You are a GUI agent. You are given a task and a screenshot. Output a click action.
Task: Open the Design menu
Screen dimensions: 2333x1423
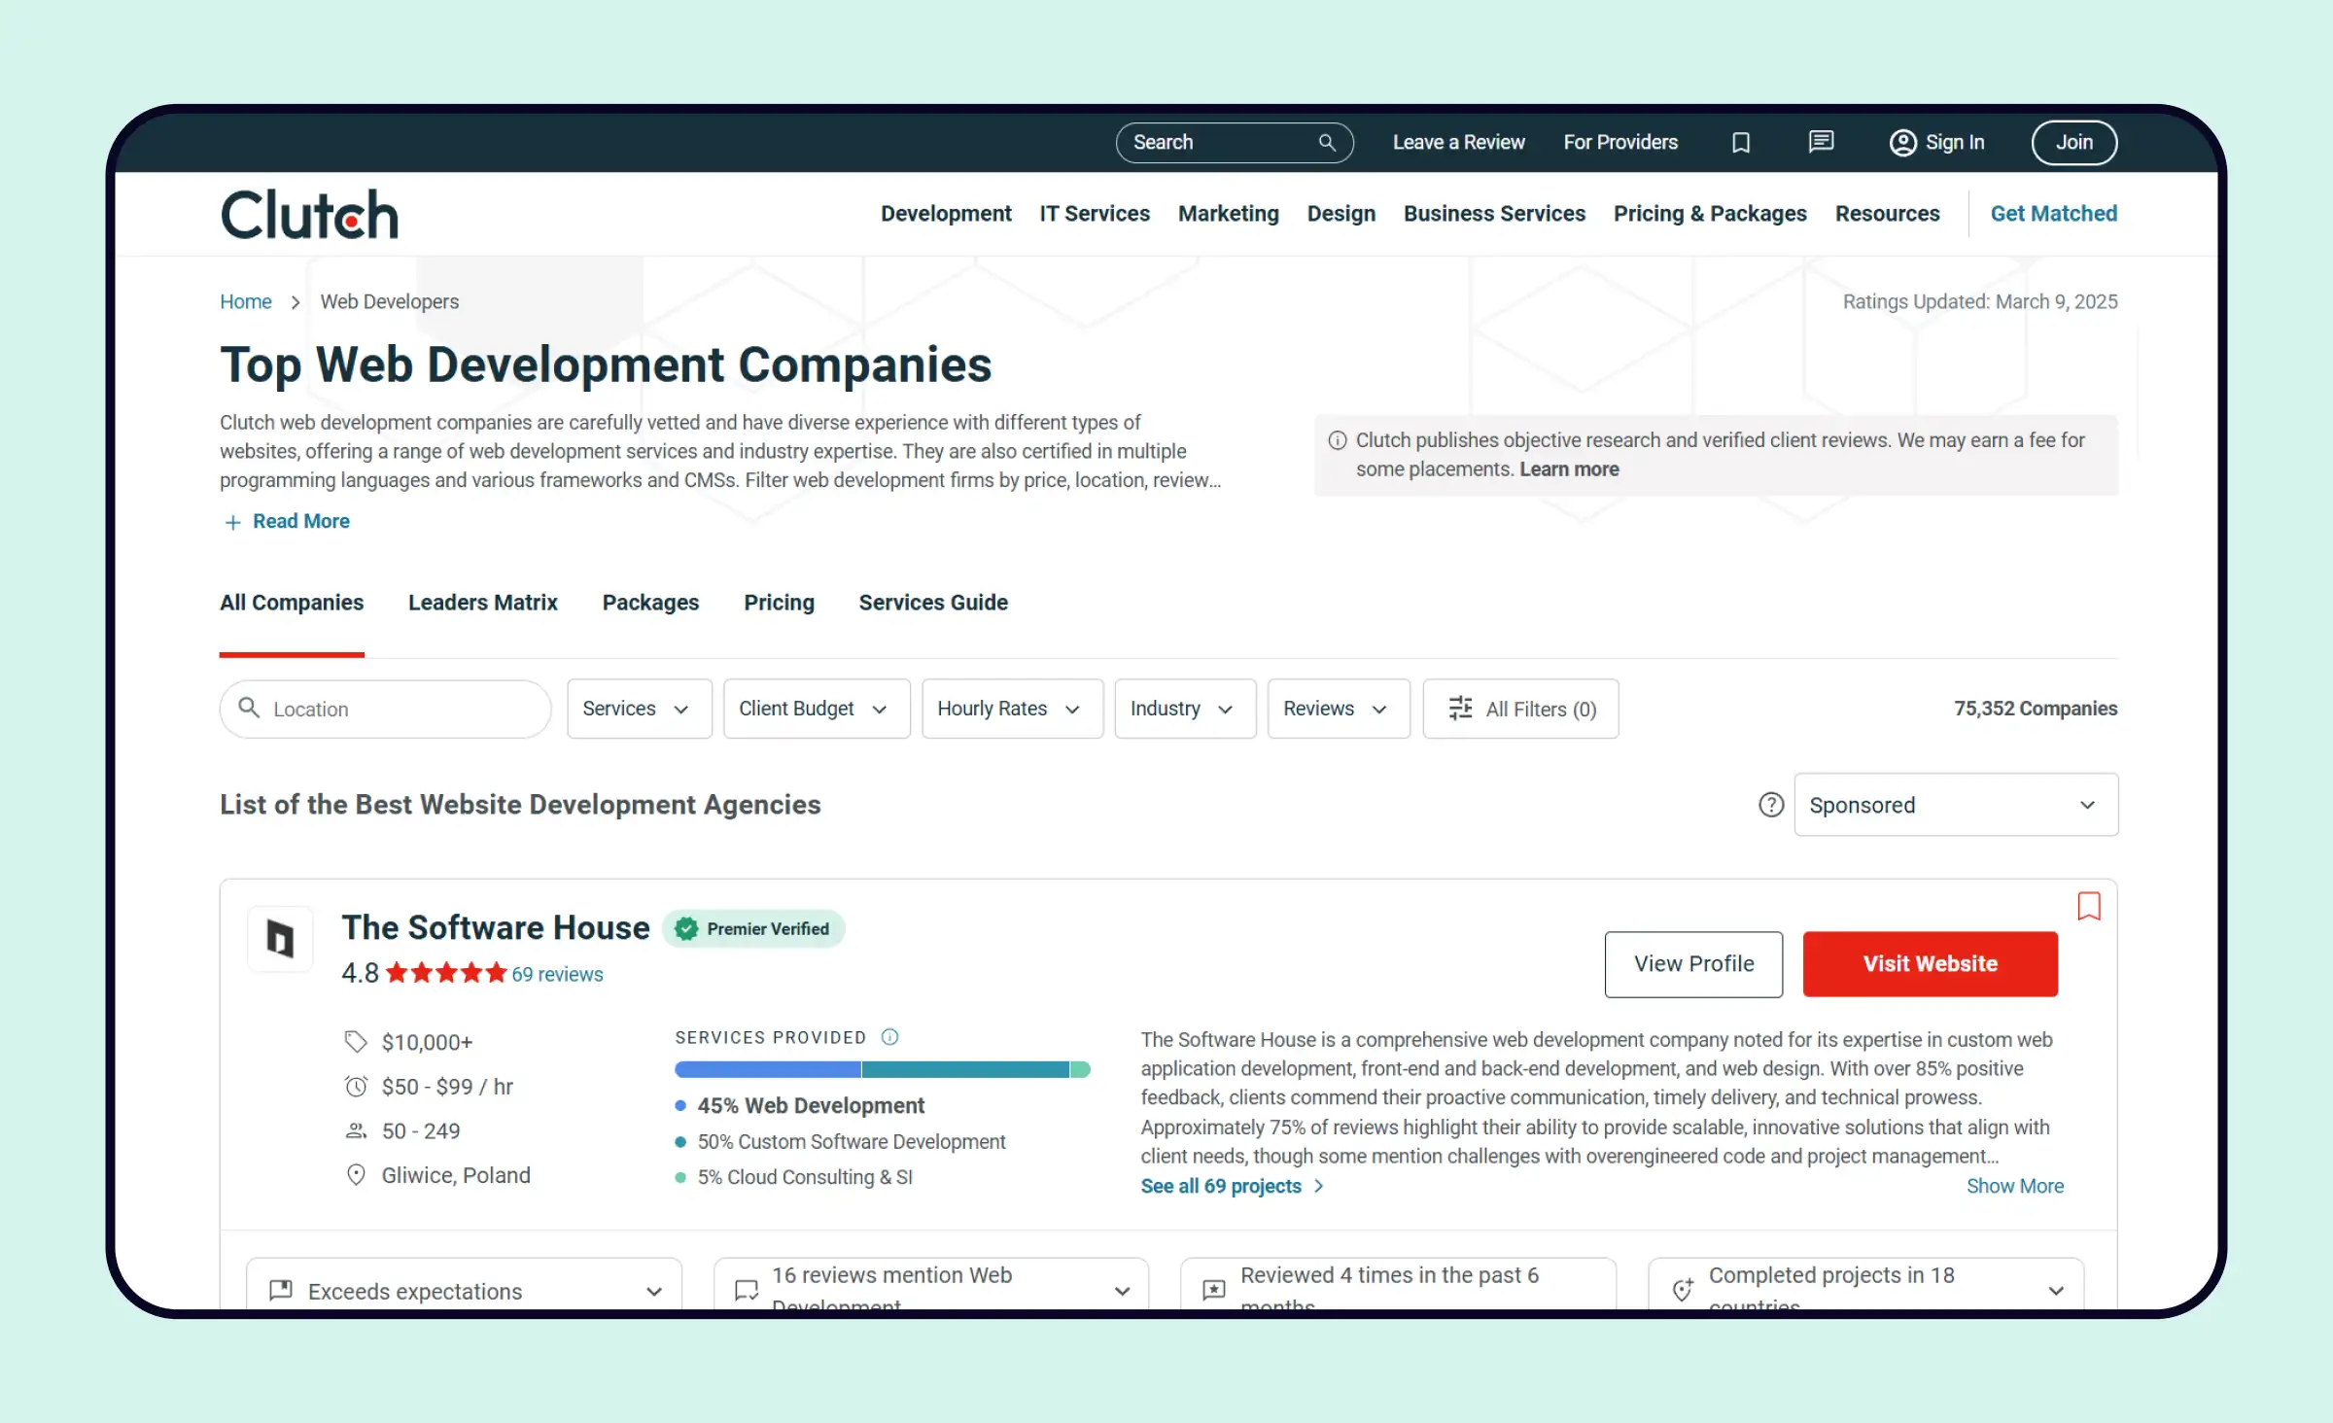click(1341, 214)
